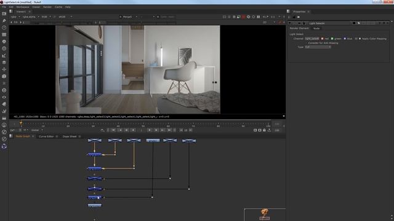Toggle the blue channel checkbox
Image resolution: width=394 pixels, height=221 pixels.
(345, 39)
